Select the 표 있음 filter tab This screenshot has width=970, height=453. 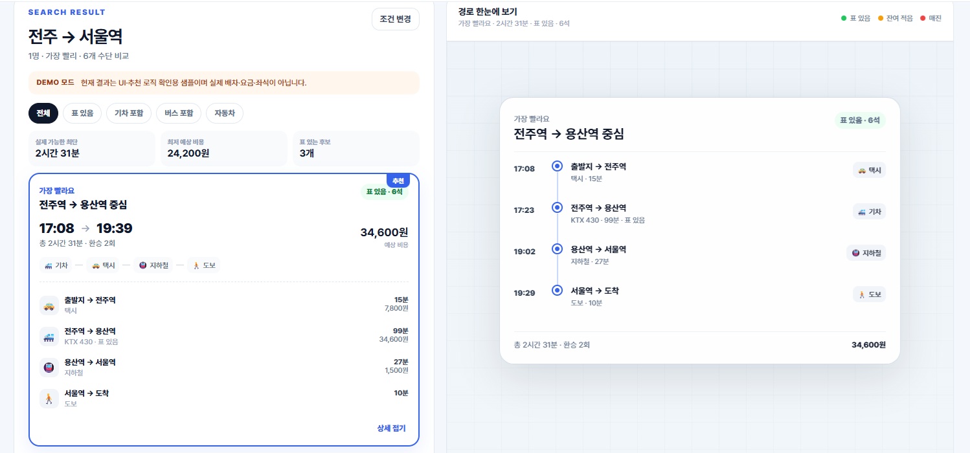tap(82, 113)
